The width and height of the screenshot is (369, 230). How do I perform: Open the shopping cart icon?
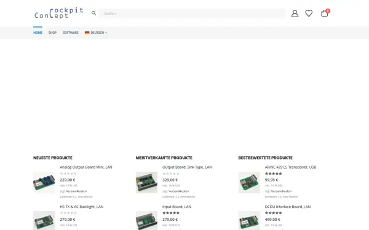[324, 13]
